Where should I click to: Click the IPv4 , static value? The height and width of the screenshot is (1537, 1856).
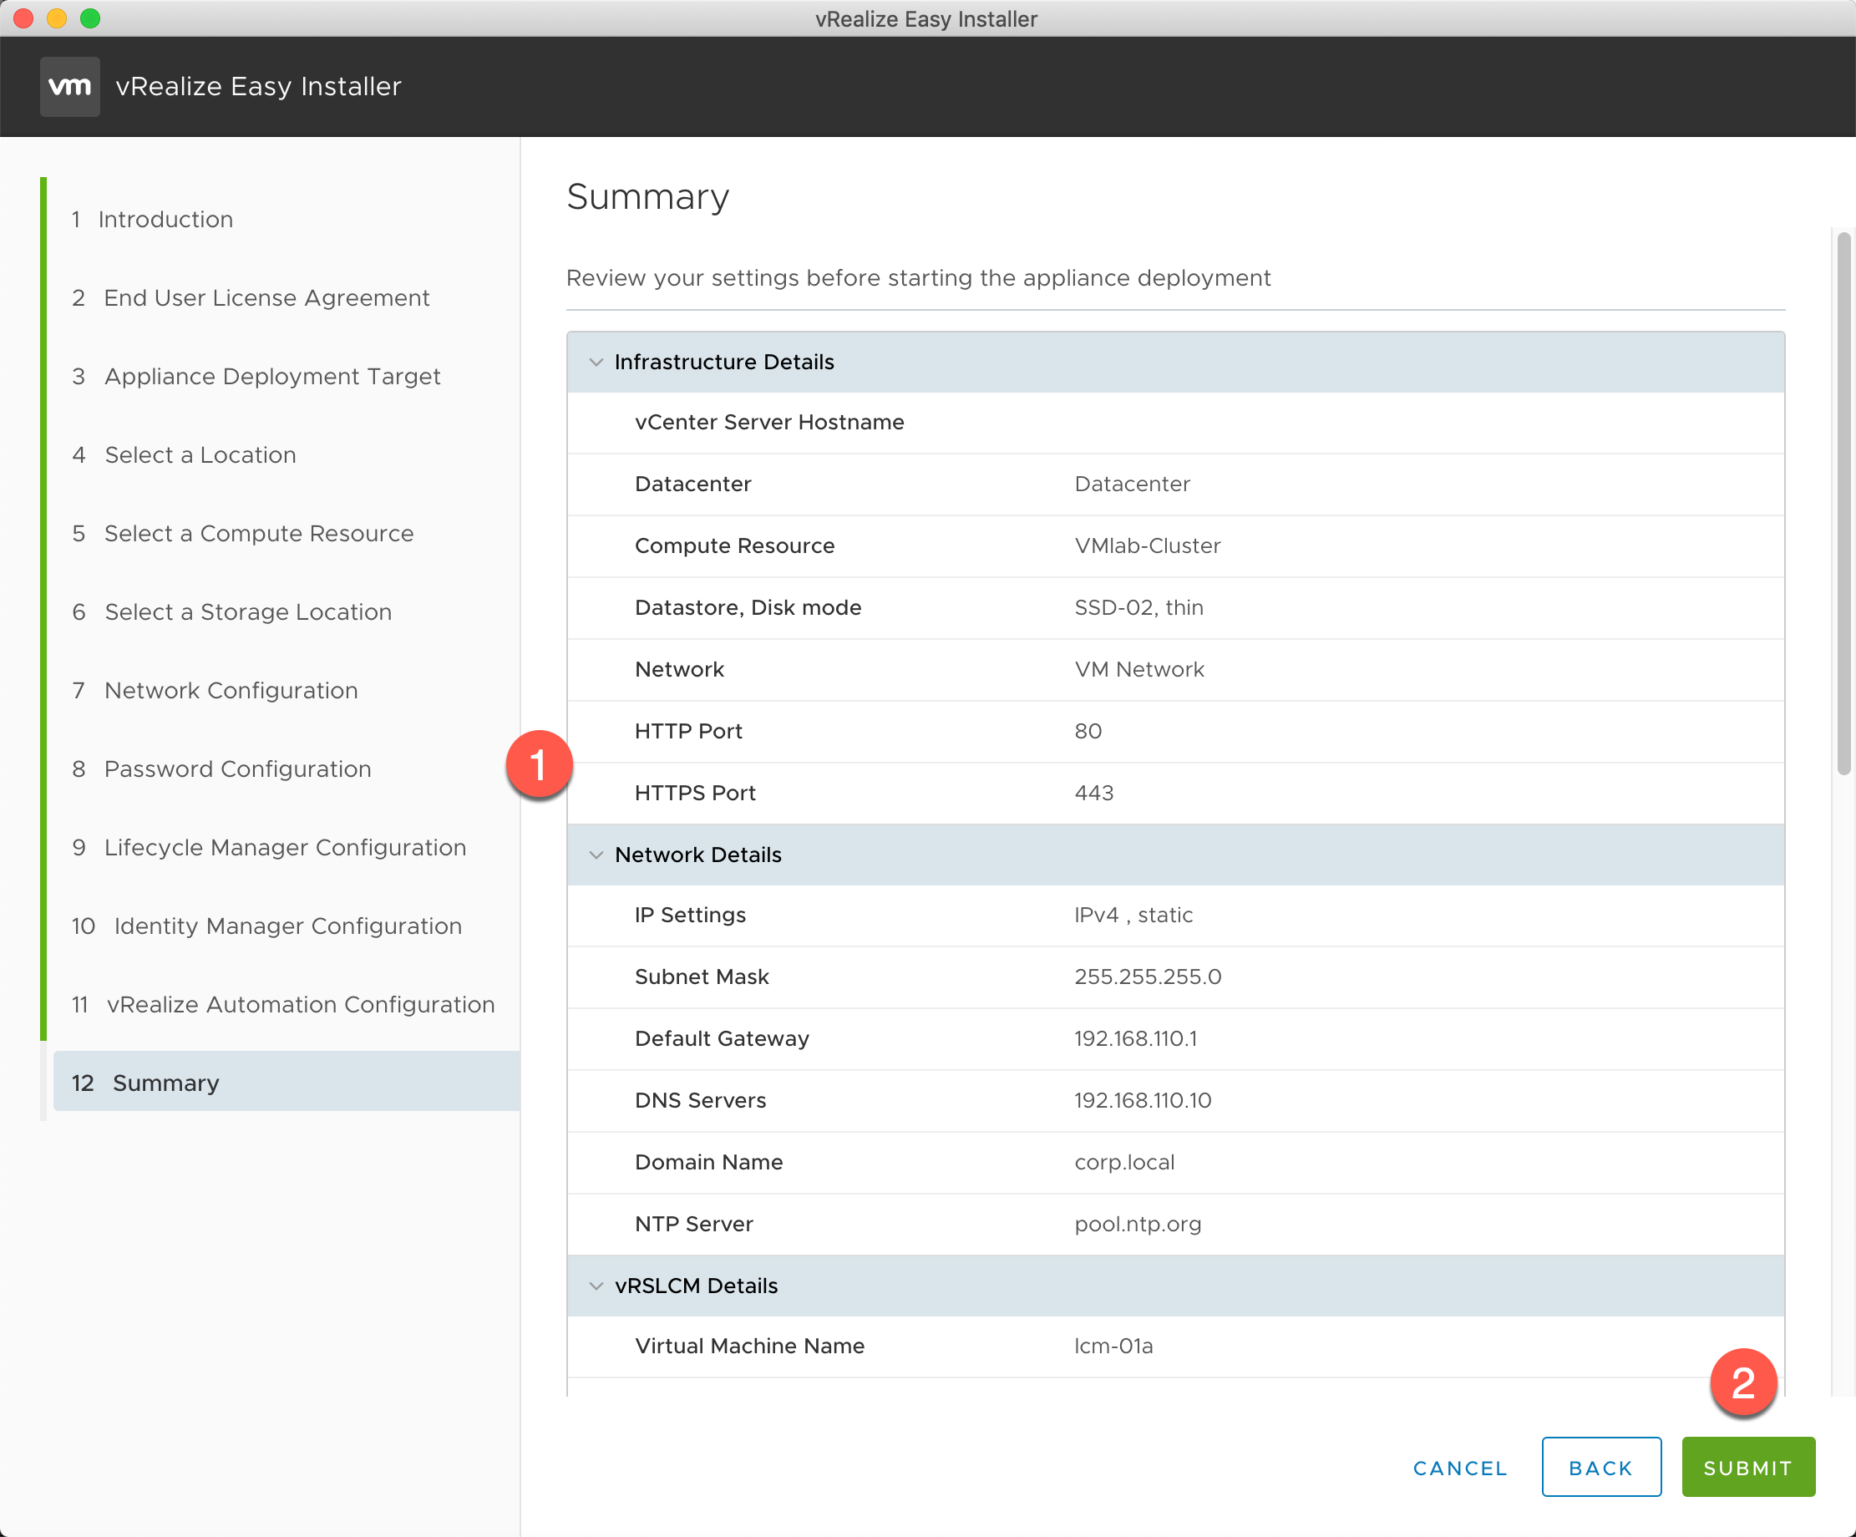(1133, 916)
